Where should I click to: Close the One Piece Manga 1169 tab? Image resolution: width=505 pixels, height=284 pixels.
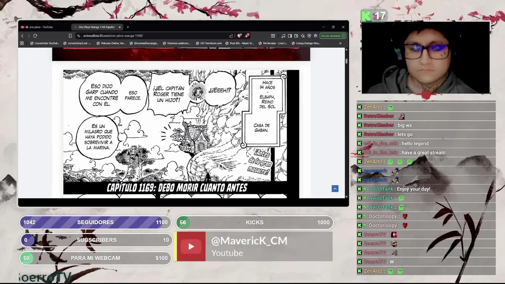[120, 27]
